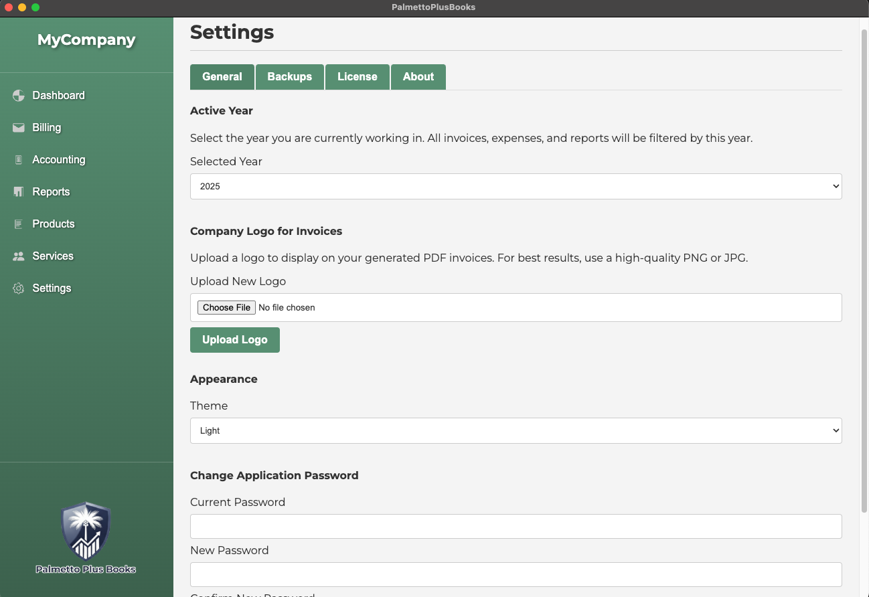Viewport: 869px width, 597px height.
Task: Switch to the Backups tab
Action: [x=289, y=77]
